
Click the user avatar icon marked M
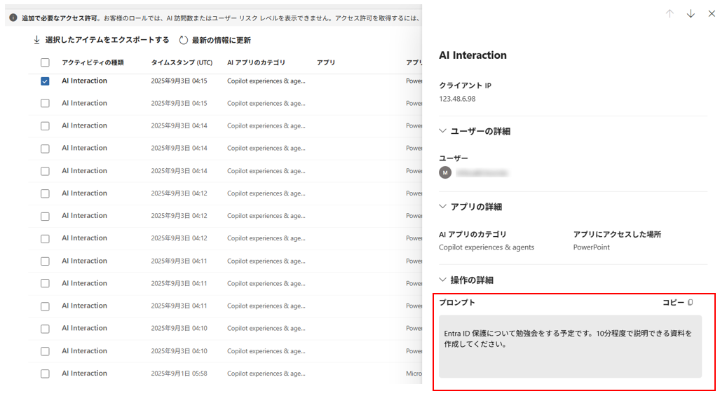point(445,172)
